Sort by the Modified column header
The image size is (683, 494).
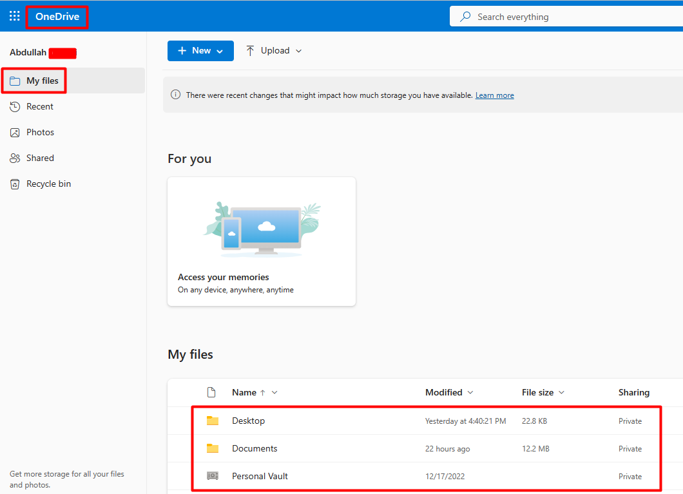pyautogui.click(x=443, y=393)
